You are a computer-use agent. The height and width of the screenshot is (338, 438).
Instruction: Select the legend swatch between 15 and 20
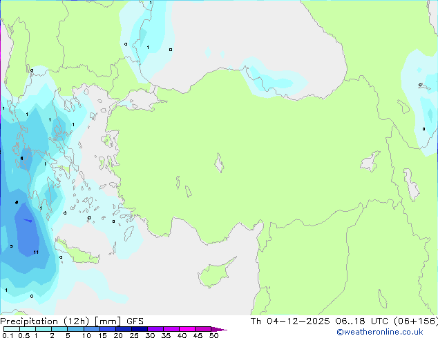tap(108, 329)
